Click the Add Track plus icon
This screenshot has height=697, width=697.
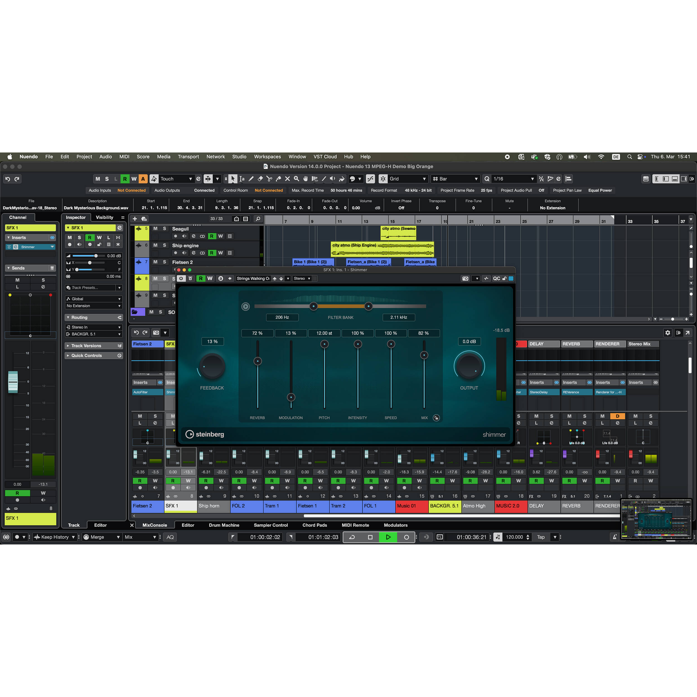pyautogui.click(x=135, y=219)
